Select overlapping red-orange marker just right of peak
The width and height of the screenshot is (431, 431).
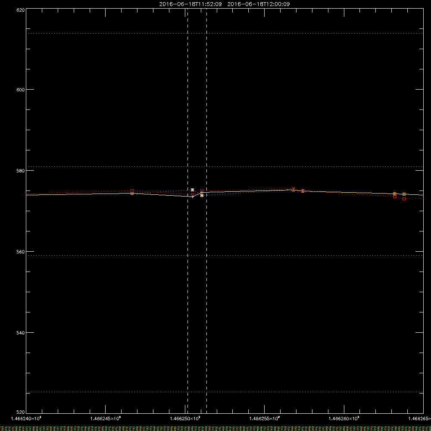click(303, 191)
